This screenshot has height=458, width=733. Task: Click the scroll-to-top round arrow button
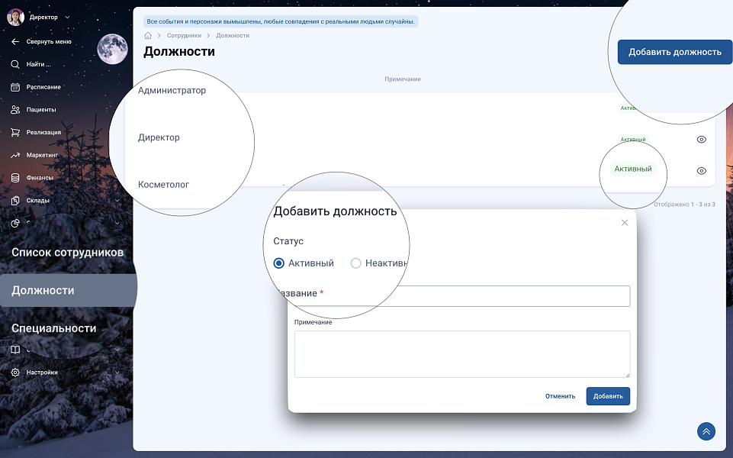(x=706, y=431)
